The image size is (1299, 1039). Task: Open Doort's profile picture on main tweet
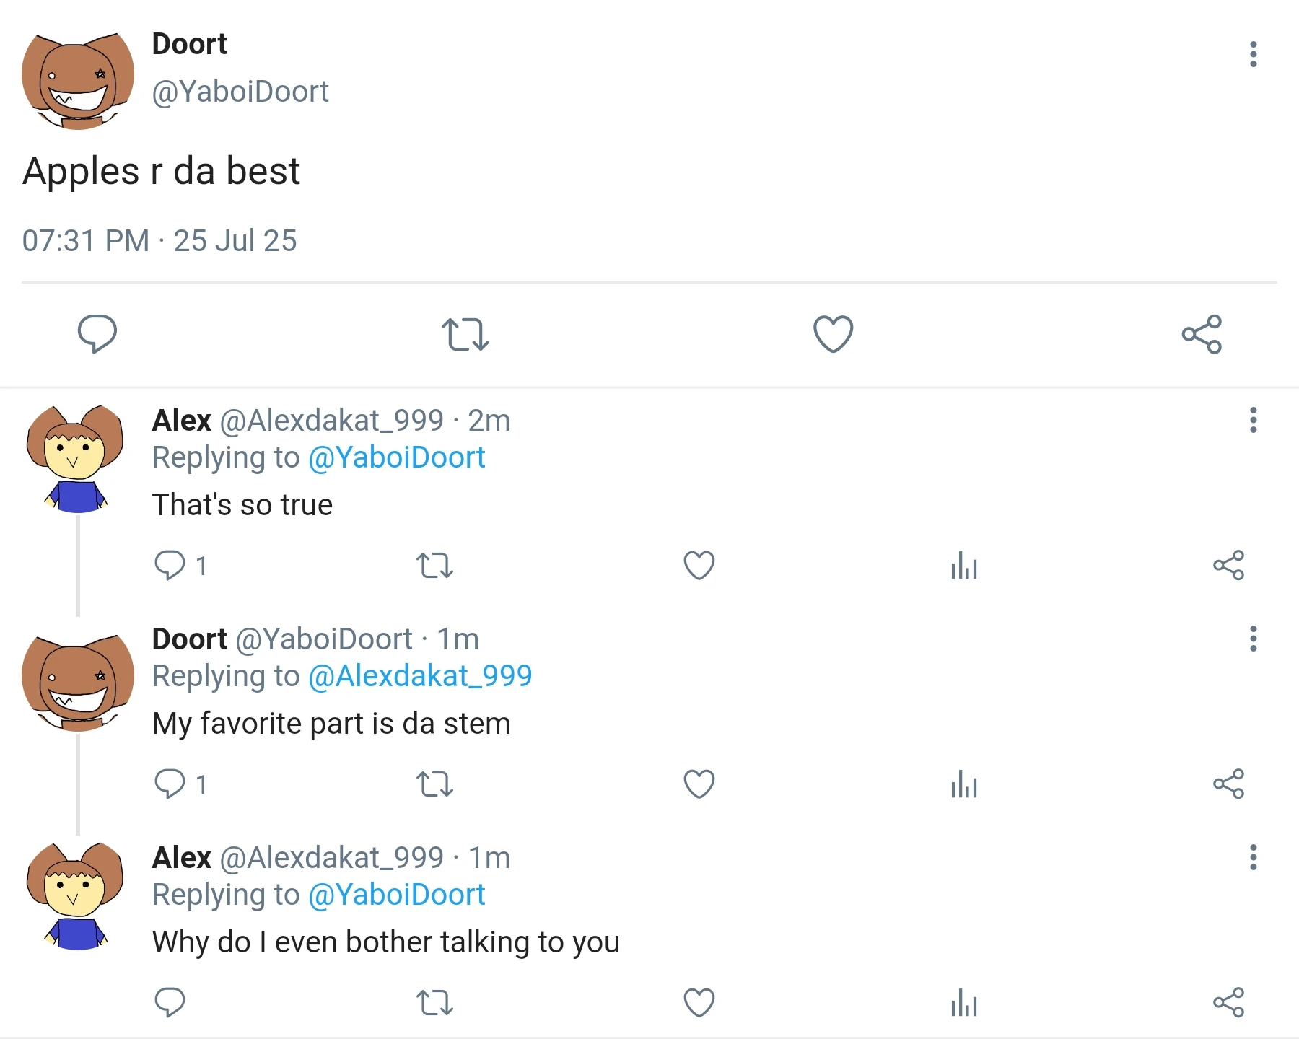[78, 81]
